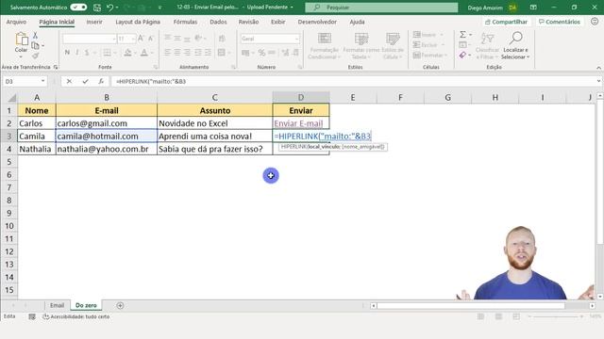
Task: Click the feedback smiley icon
Action: (595, 22)
